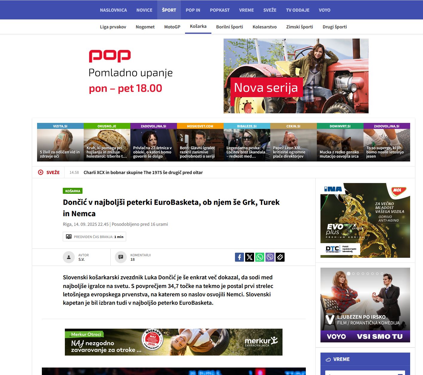The height and width of the screenshot is (375, 423).
Task: Share article on Facebook
Action: click(239, 257)
